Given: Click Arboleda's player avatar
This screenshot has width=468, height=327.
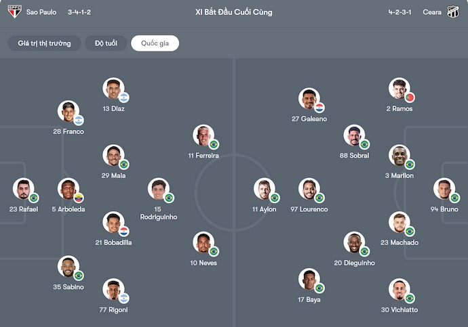Looking at the screenshot, I should [67, 188].
